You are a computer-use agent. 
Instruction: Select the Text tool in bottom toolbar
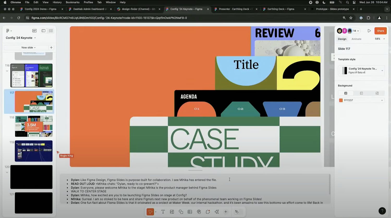pyautogui.click(x=163, y=212)
